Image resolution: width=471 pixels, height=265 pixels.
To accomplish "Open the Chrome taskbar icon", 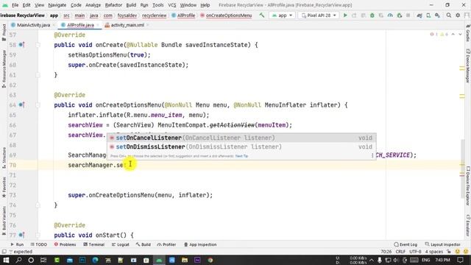I will [x=210, y=260].
